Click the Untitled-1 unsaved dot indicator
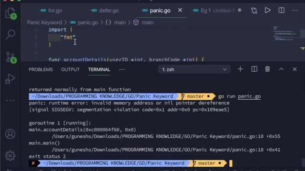Screen dimensions: 305x171 (x=239, y=10)
